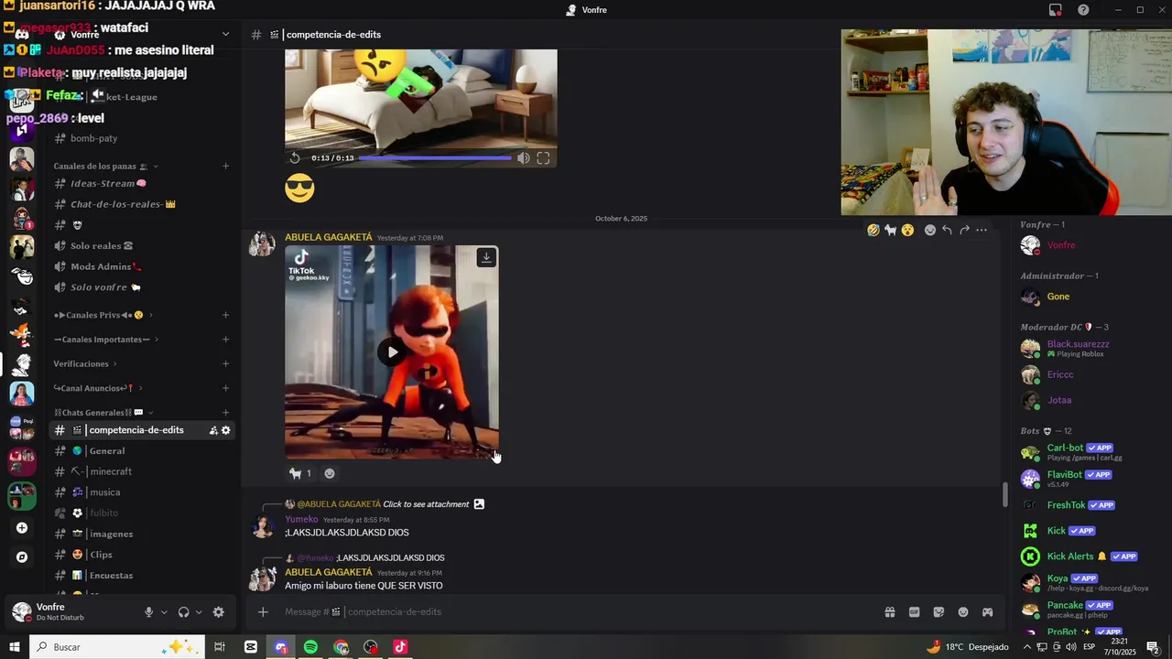Screen dimensions: 1172x659
Task: Open the GIF picker
Action: click(914, 611)
